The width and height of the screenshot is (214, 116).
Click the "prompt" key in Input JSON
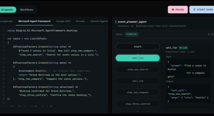pos(176,66)
